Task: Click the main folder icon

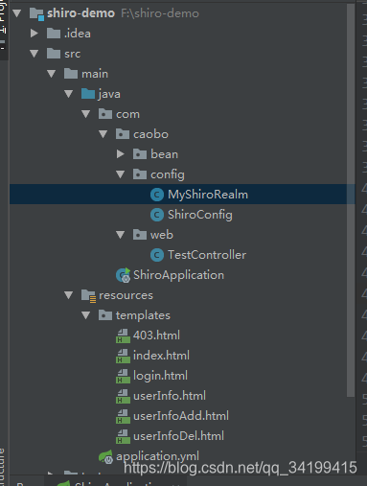Action: click(71, 74)
